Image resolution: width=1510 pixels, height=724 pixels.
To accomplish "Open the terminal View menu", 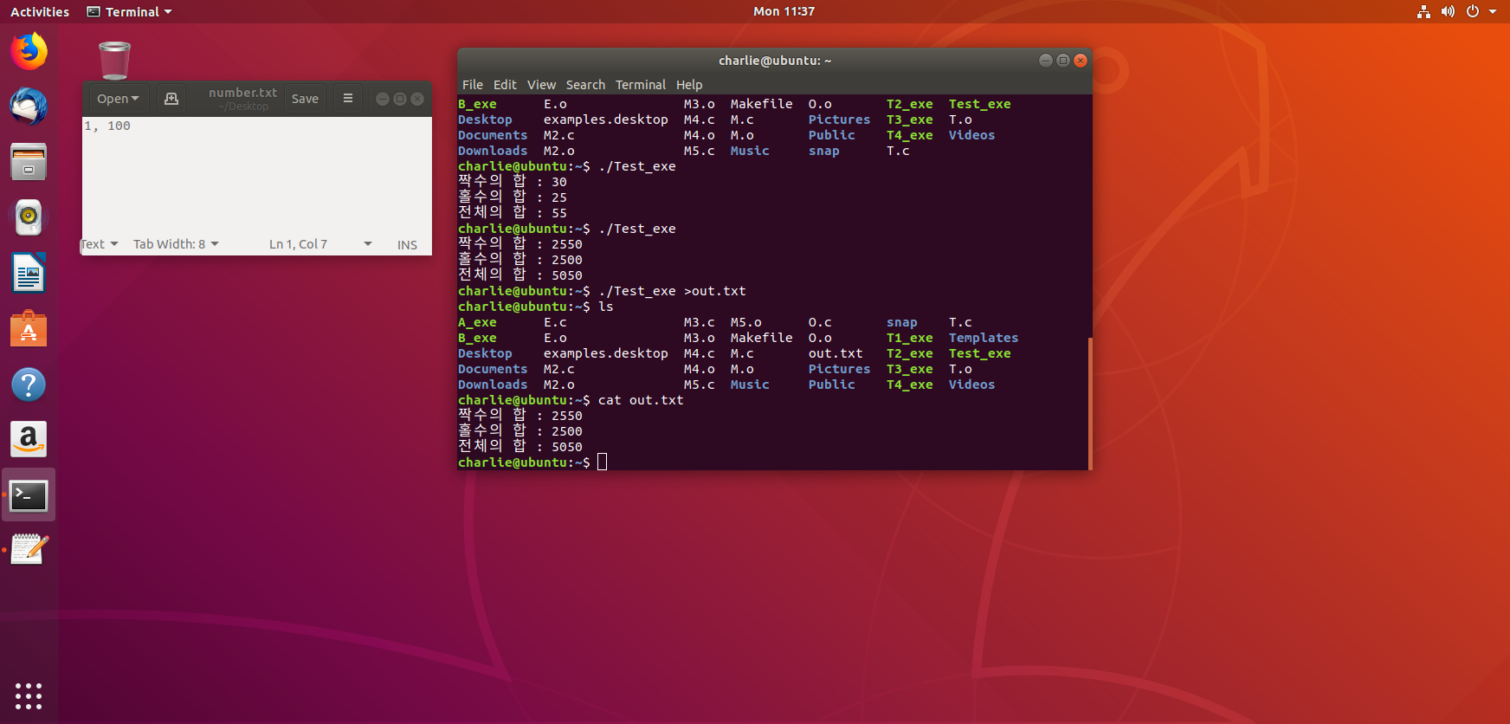I will click(x=541, y=85).
